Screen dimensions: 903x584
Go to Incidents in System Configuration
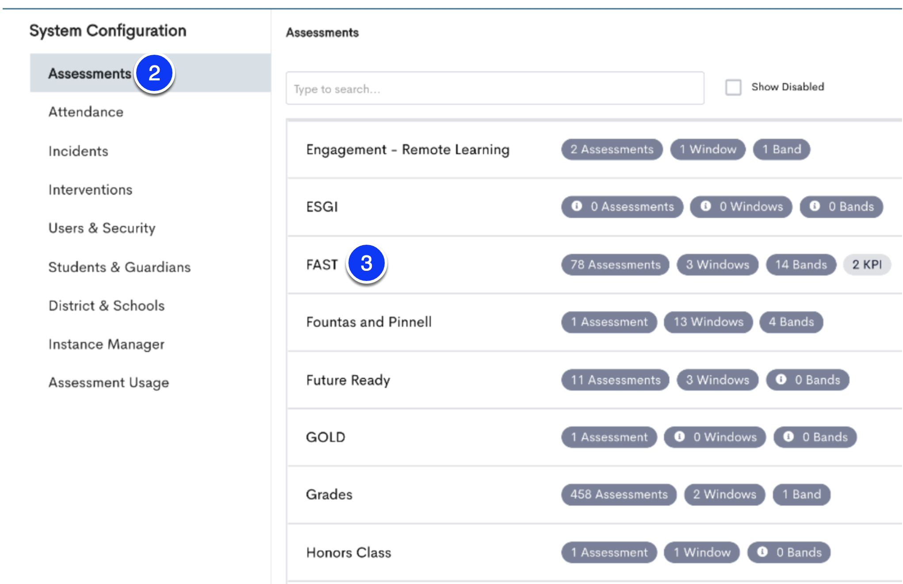click(x=78, y=151)
